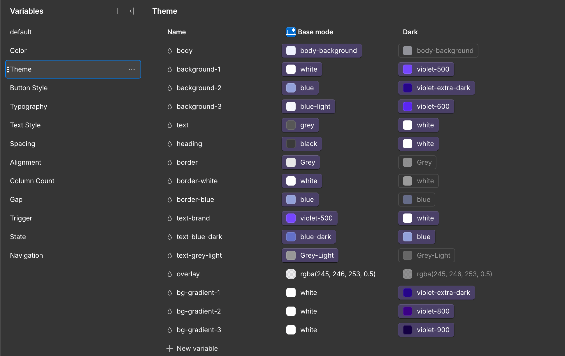Select the text-brand variable name

point(193,218)
